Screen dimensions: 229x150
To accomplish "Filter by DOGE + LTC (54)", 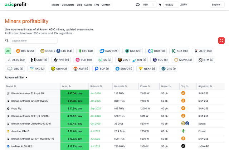I will [56, 51].
